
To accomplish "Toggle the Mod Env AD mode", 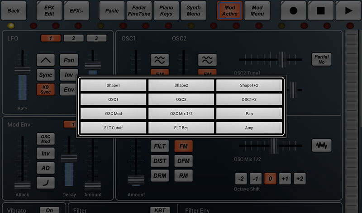I will [x=46, y=168].
